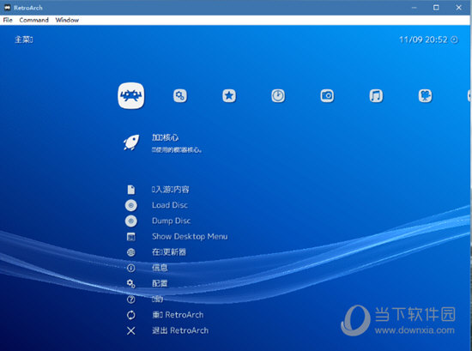Screen dimensions: 472x351
Task: Click the clock icon next to the time
Action: (454, 39)
